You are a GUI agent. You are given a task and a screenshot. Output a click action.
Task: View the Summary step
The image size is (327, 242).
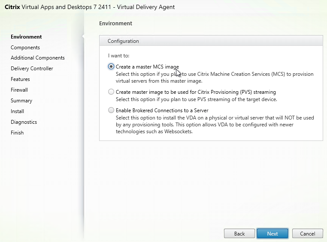coord(21,101)
